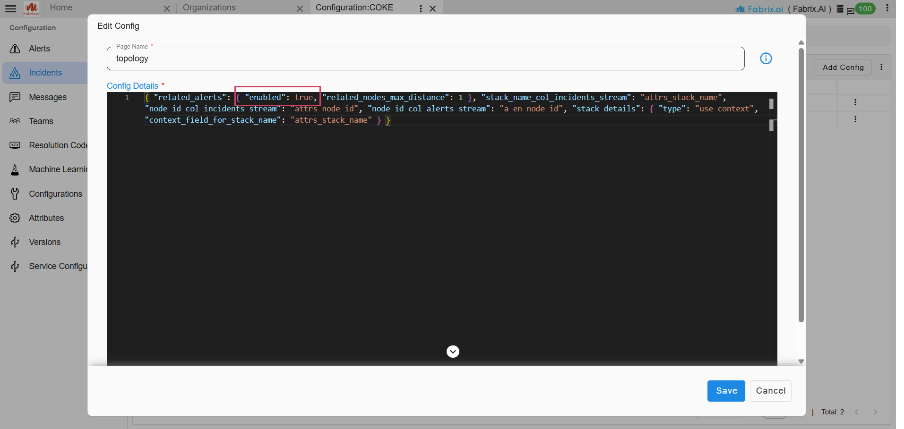Open the Alerts icon in sidebar
This screenshot has height=429, width=904.
(15, 49)
